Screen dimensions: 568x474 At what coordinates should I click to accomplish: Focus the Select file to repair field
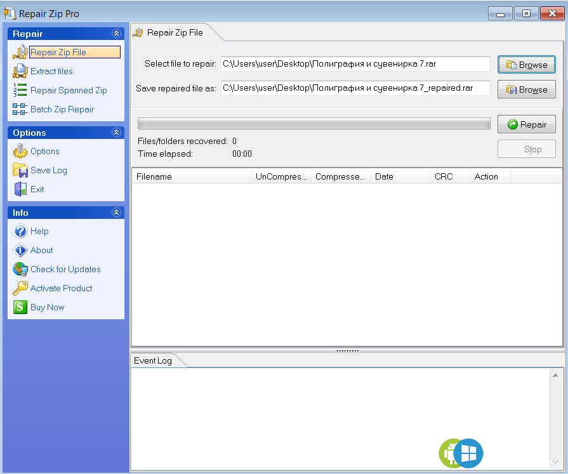point(355,64)
